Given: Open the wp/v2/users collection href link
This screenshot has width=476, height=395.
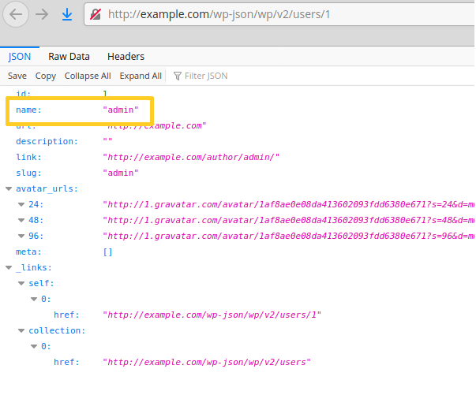Looking at the screenshot, I should click(207, 362).
